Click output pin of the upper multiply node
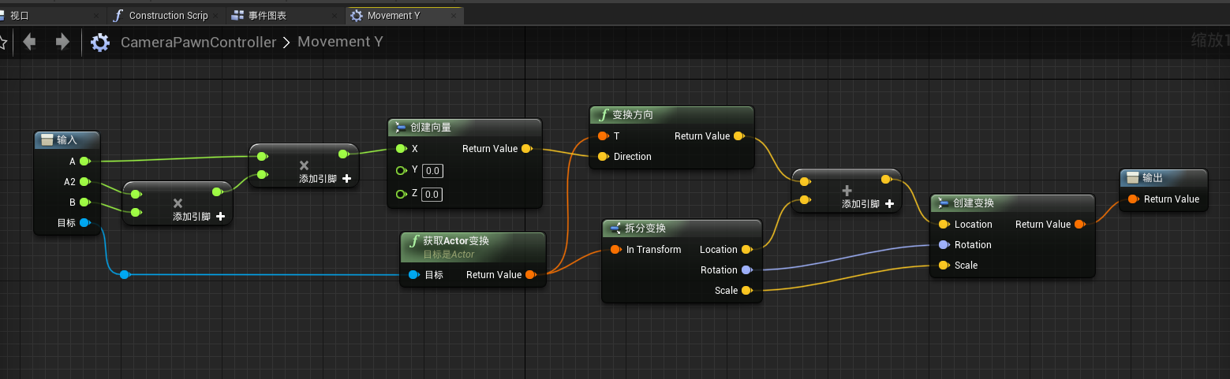 [x=344, y=154]
